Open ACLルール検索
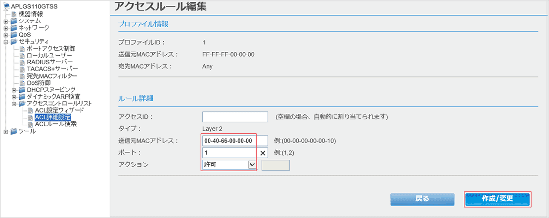 point(56,124)
